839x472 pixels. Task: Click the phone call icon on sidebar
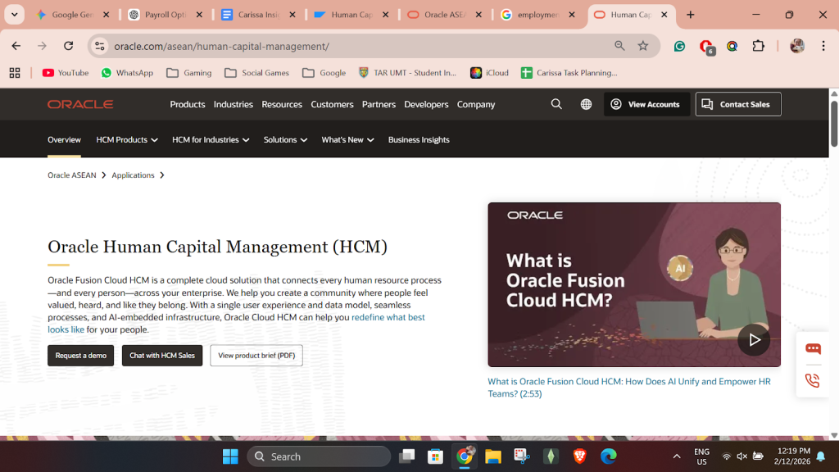click(x=812, y=380)
